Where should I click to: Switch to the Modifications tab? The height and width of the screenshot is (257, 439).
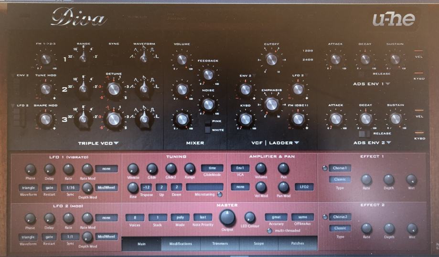(181, 244)
